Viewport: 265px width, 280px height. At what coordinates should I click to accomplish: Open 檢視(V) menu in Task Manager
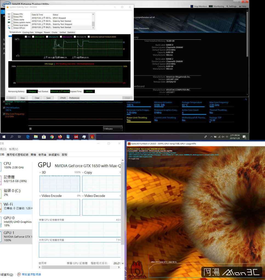click(x=13, y=149)
